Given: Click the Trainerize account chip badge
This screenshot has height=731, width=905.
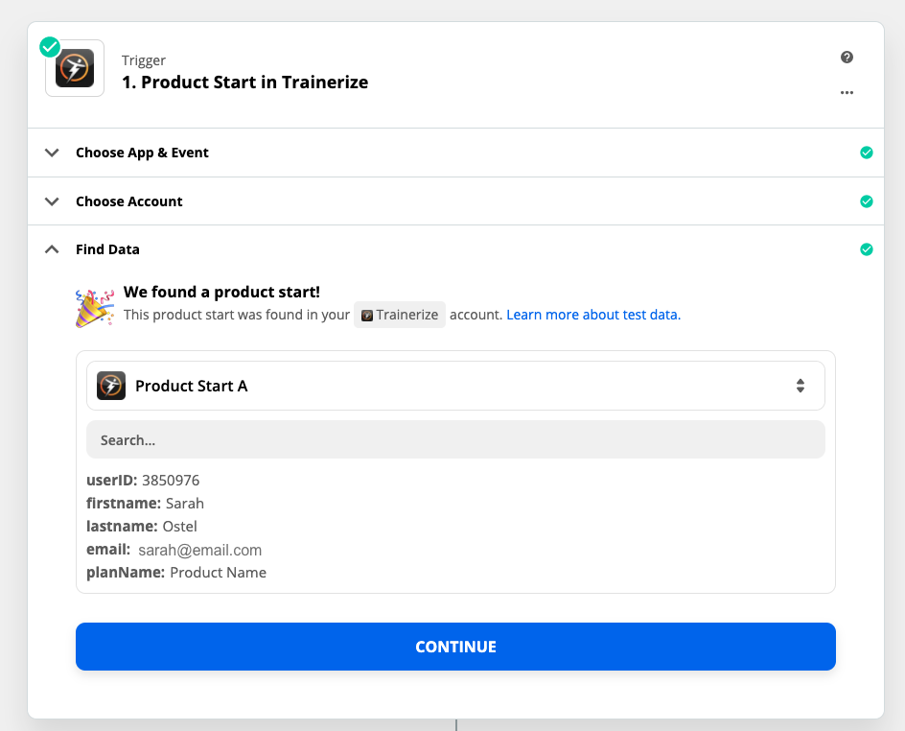Looking at the screenshot, I should click(400, 315).
